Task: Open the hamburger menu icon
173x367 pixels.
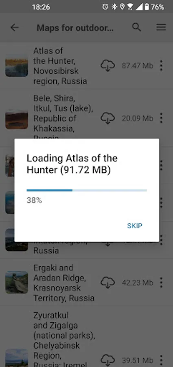Action: (161, 27)
